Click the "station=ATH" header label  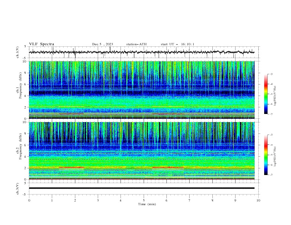(x=136, y=44)
